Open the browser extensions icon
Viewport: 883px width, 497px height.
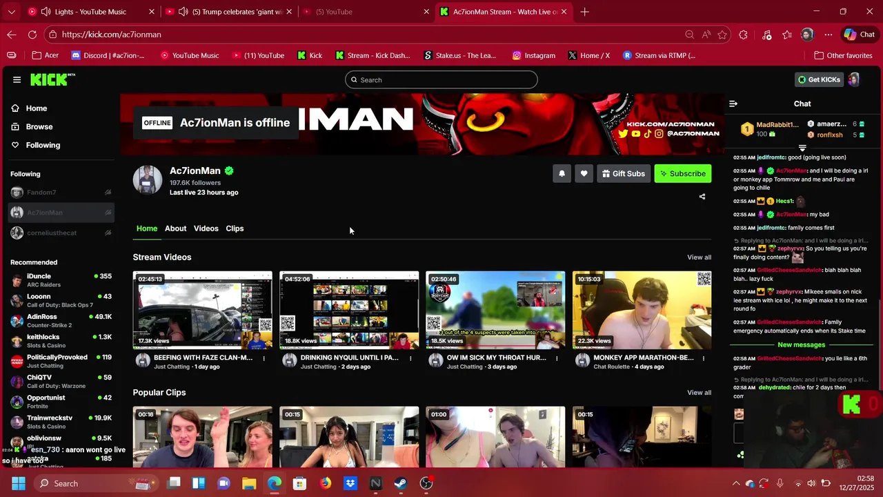pos(743,35)
